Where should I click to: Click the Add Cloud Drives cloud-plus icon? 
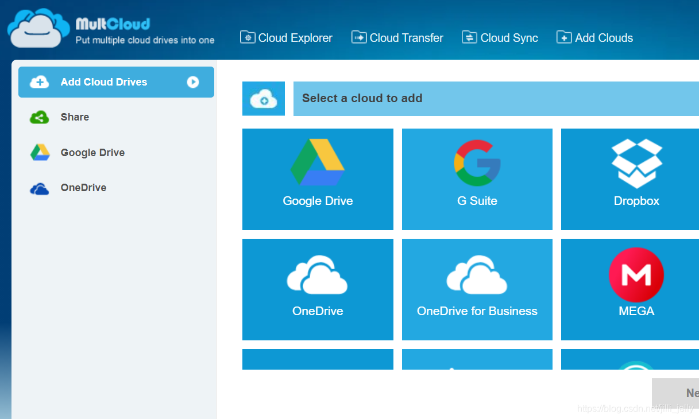click(x=39, y=82)
